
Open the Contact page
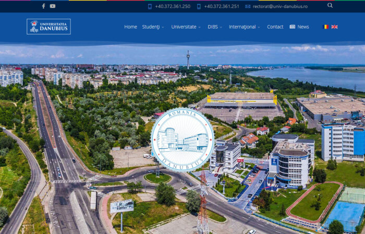(275, 27)
